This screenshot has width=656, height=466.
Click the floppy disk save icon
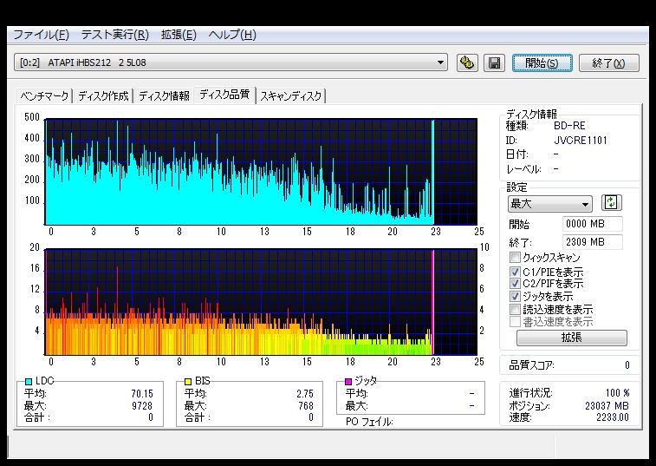[x=494, y=62]
